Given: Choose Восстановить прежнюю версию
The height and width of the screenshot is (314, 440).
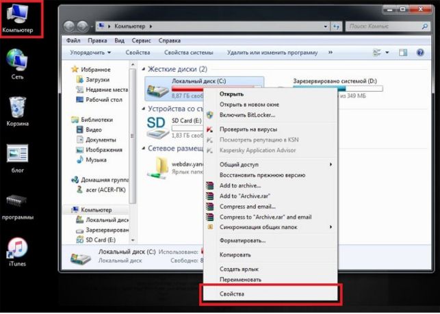Looking at the screenshot, I should click(x=271, y=175).
